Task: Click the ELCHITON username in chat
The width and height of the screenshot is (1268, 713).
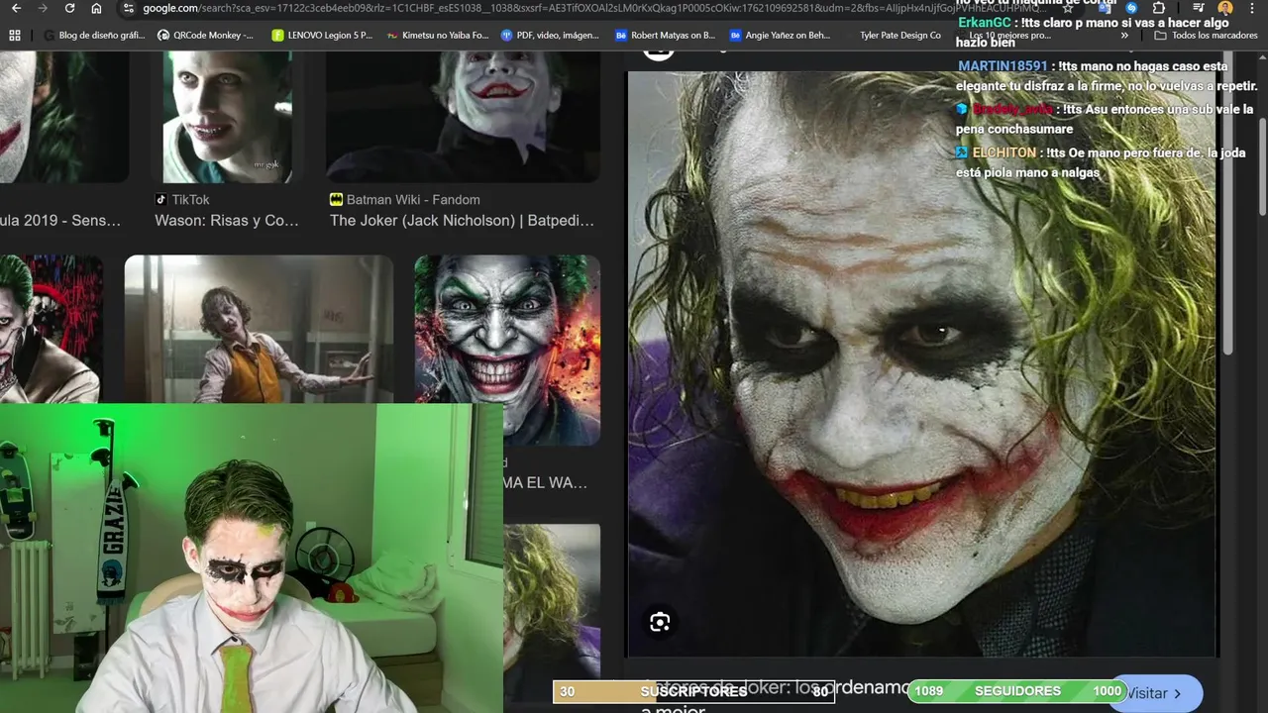Action: click(1004, 153)
